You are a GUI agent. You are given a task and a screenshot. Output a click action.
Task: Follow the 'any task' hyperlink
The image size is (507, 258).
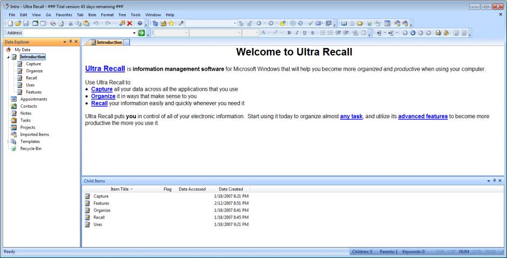tap(351, 116)
